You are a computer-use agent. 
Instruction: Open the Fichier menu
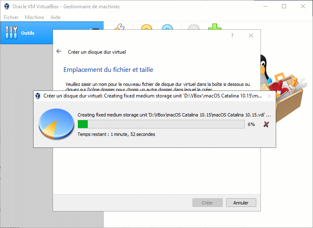(11, 17)
